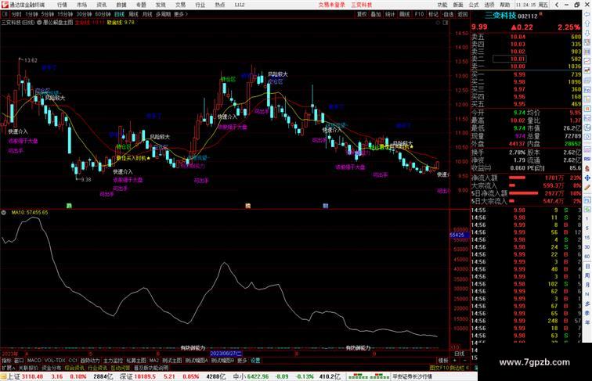592x381 pixels.
Task: Switch chart to 30分钟 period
Action: coord(84,14)
